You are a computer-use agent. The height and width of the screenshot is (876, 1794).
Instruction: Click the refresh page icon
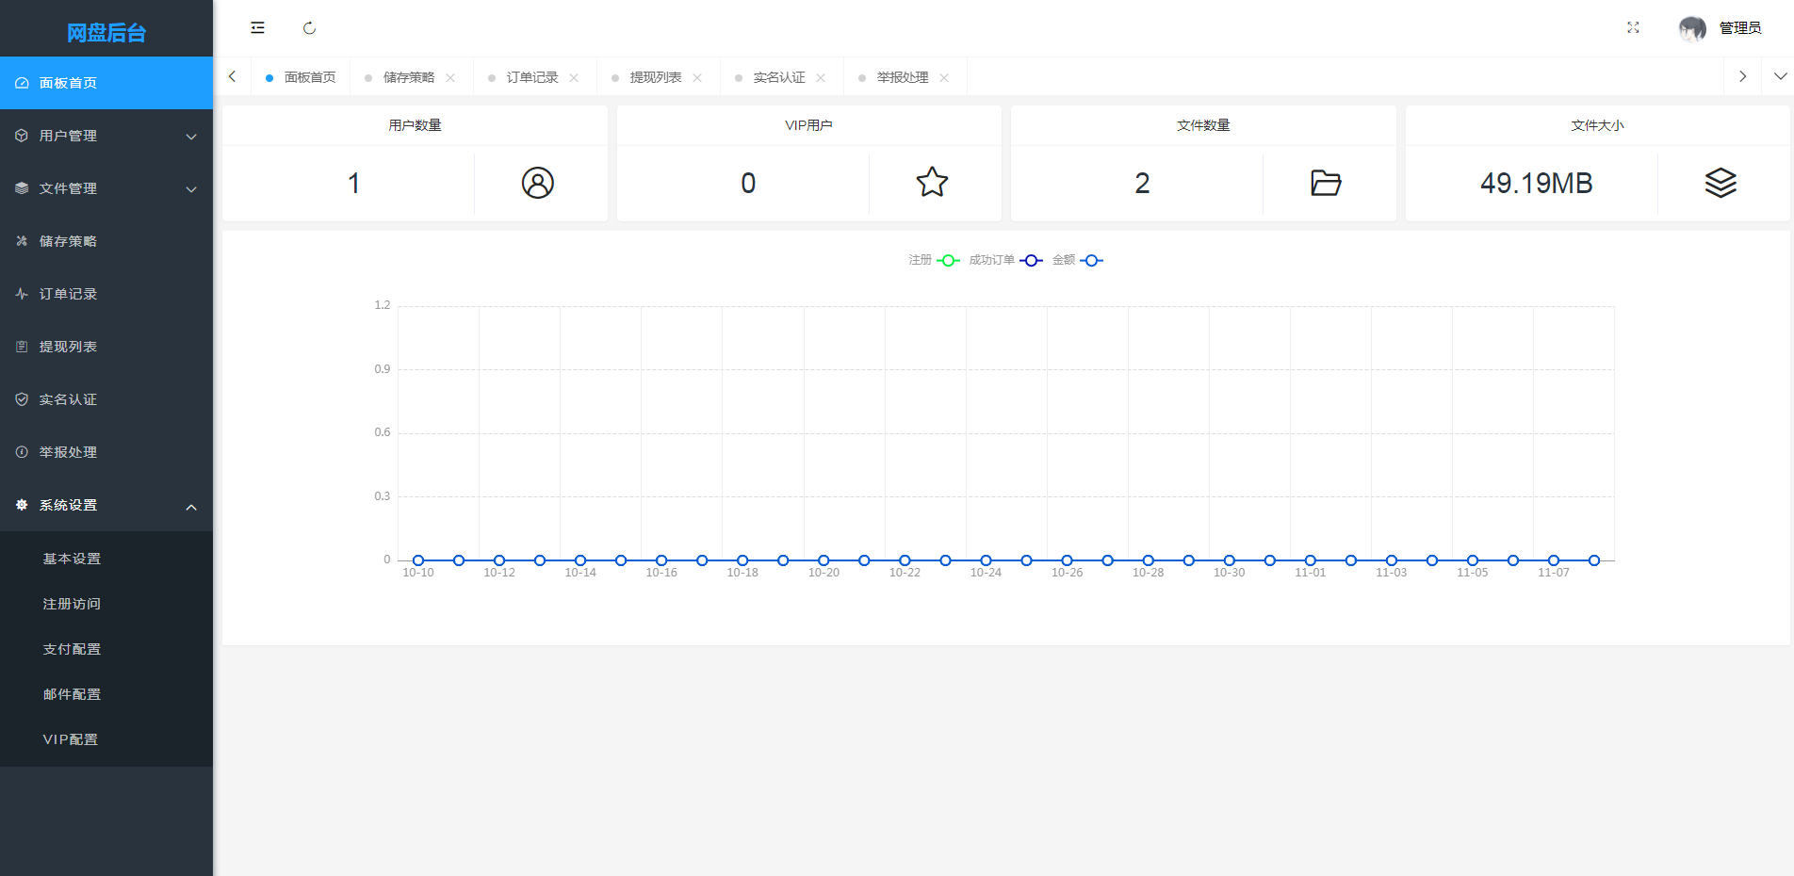click(x=309, y=28)
